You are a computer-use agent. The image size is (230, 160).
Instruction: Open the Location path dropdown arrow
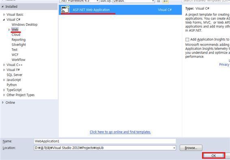point(174,148)
